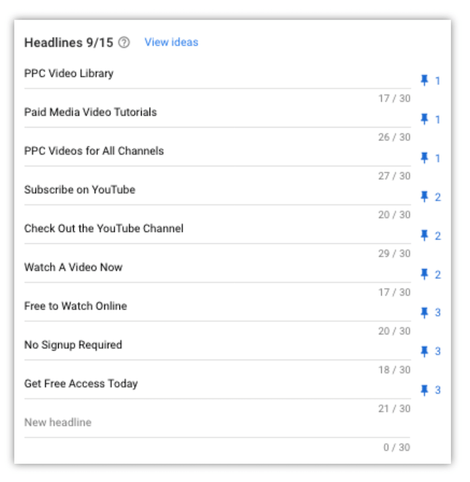
Task: Edit the No Signup Required headline
Action: (x=217, y=345)
